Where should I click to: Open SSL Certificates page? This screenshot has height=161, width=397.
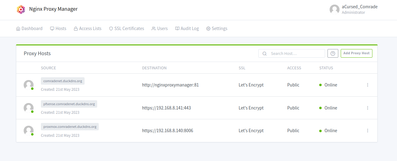127,29
